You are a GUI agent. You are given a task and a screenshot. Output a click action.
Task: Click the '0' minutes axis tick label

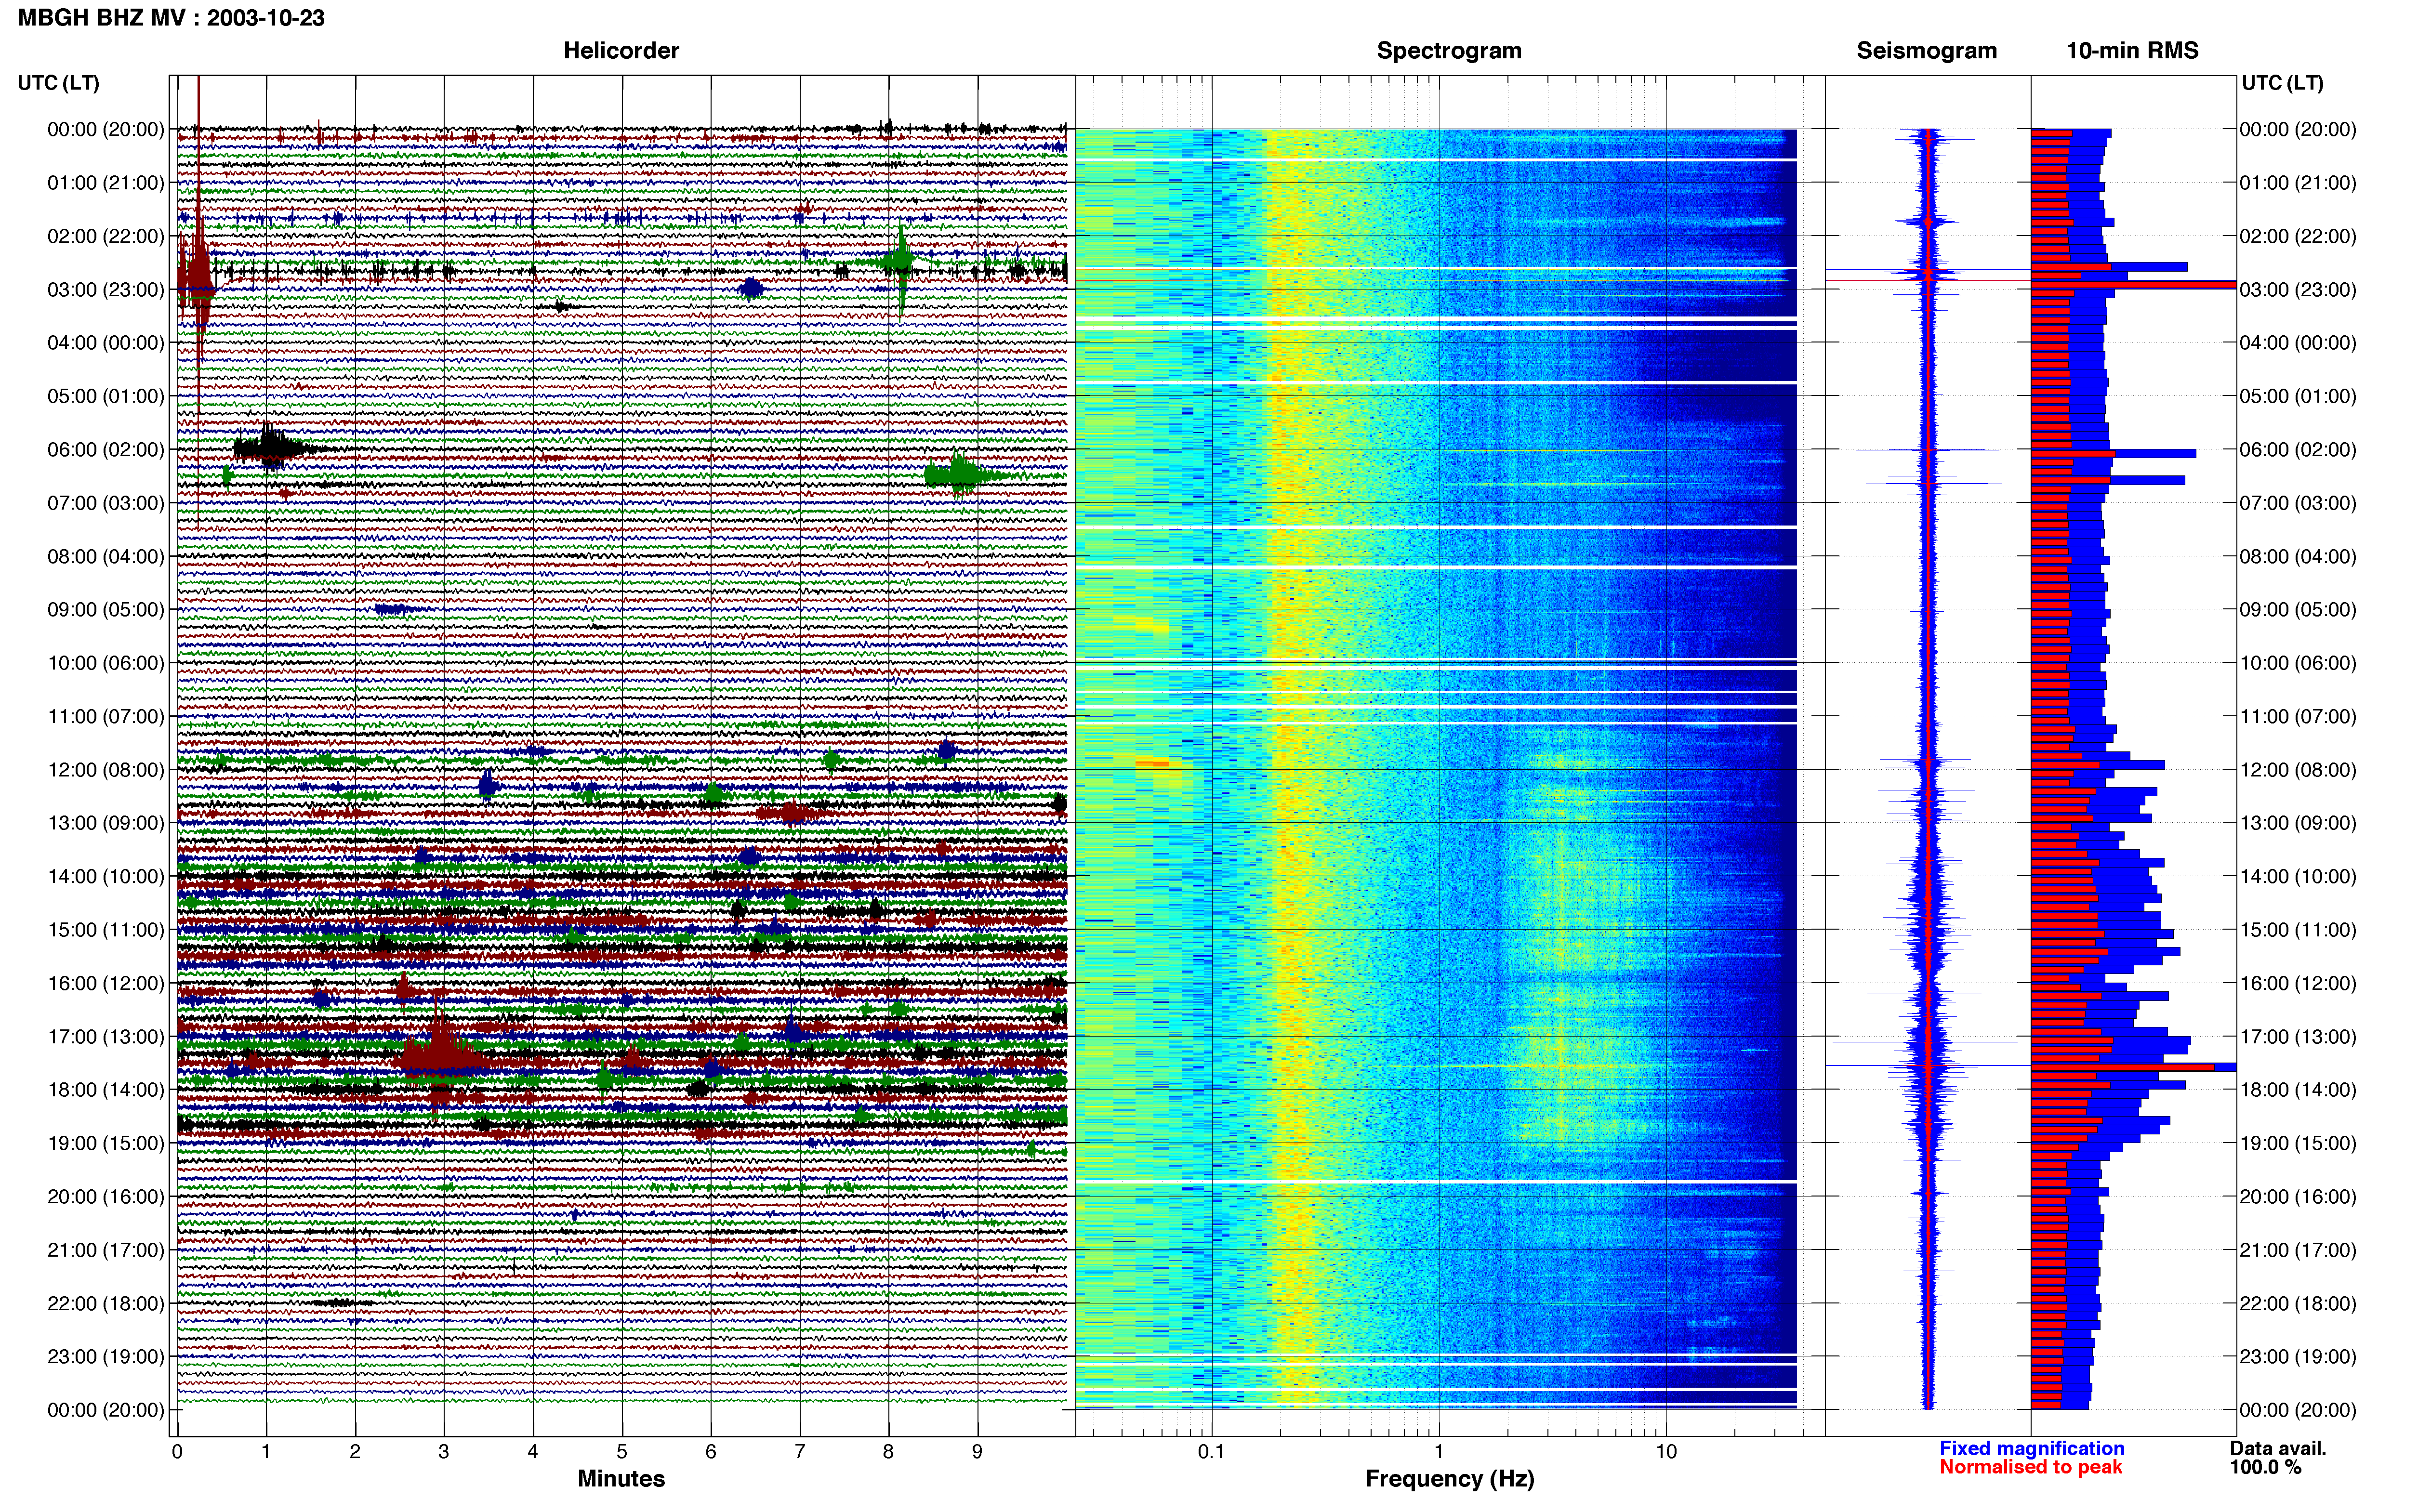tap(177, 1452)
